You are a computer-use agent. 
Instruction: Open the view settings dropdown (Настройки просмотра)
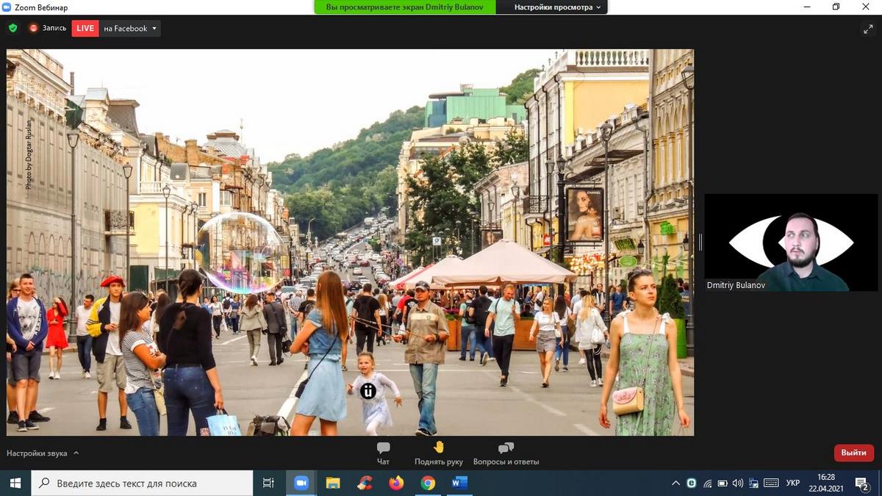pyautogui.click(x=557, y=7)
